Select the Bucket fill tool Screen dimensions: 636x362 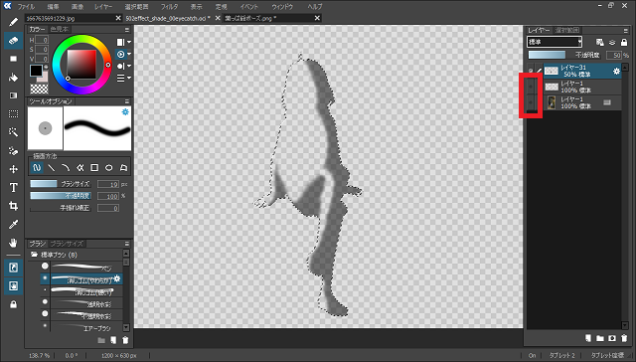tap(13, 78)
